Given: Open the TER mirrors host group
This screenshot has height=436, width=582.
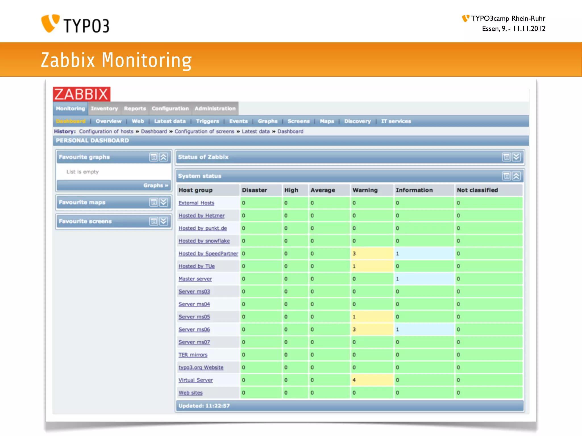Looking at the screenshot, I should [193, 355].
